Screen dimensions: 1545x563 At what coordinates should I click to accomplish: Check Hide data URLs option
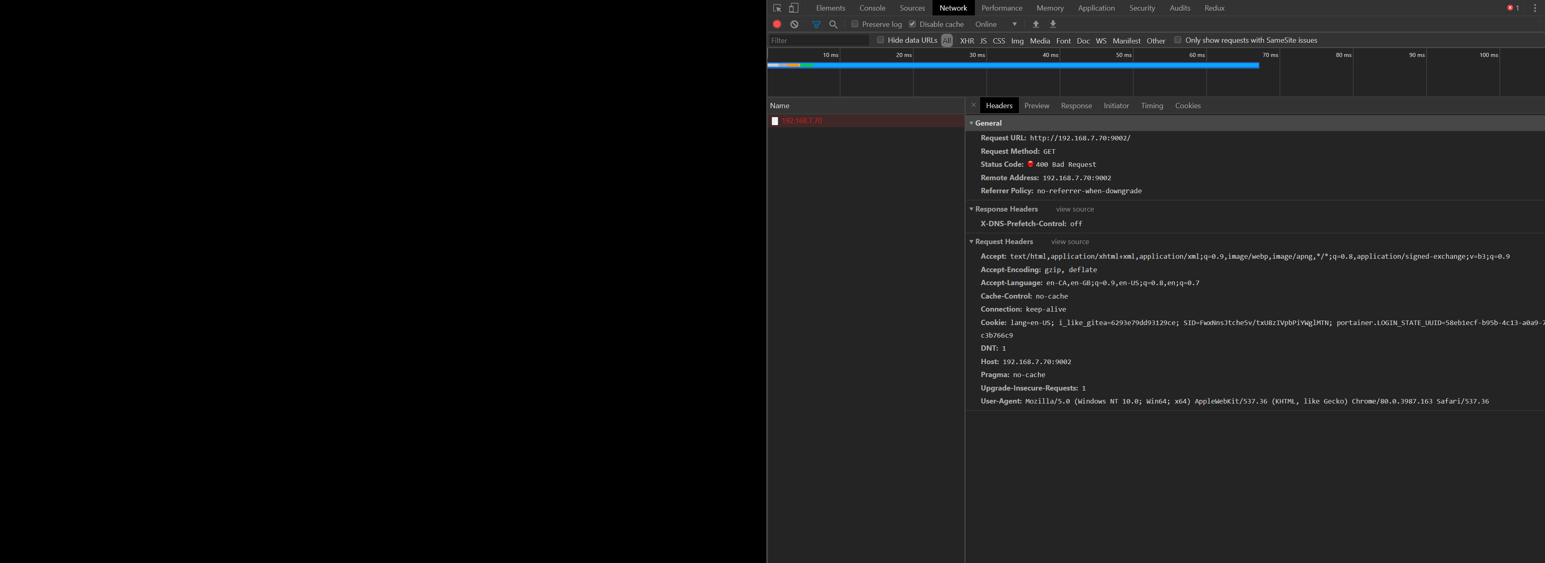point(880,40)
